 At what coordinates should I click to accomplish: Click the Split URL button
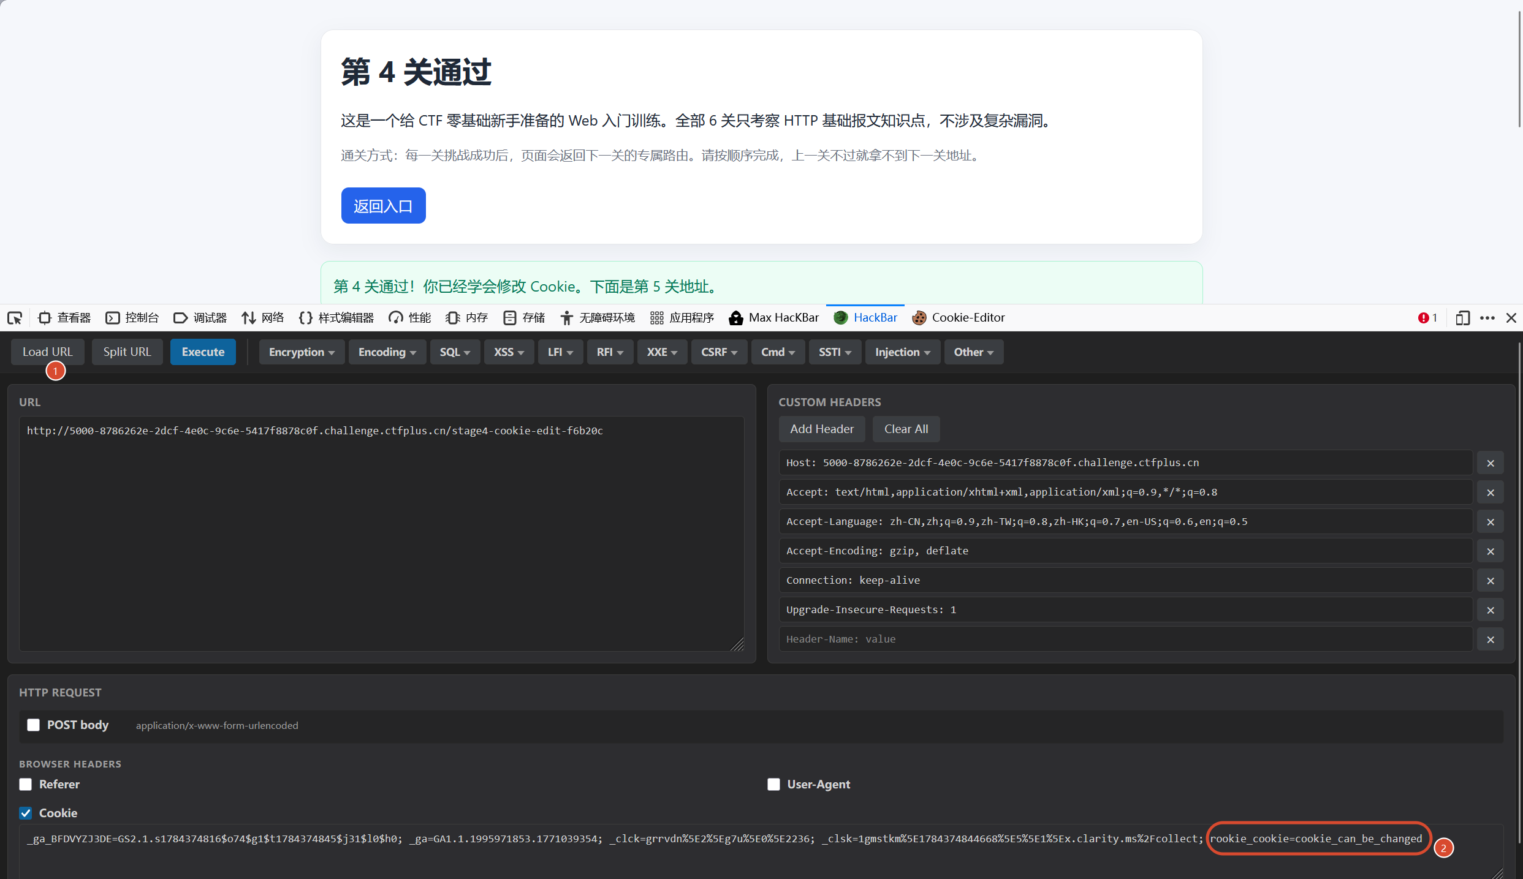(127, 352)
